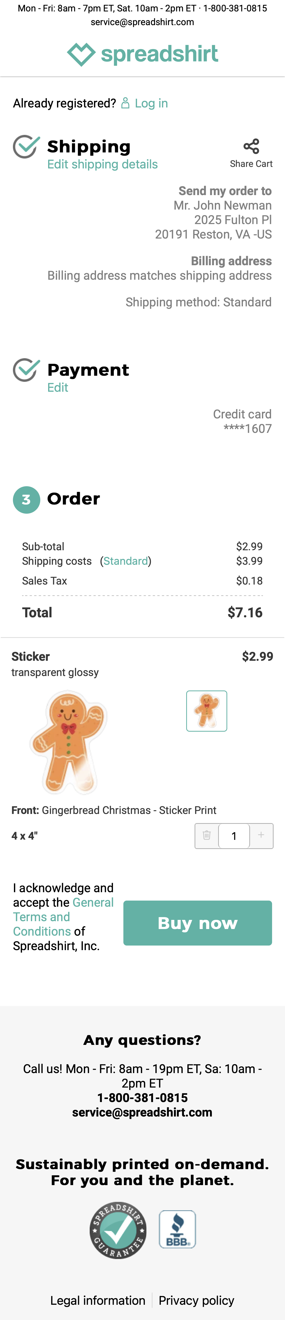Open Legal information page
285x1320 pixels.
tap(99, 1300)
